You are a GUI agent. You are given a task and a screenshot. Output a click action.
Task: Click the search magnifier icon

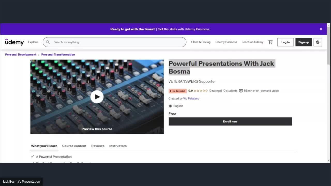pyautogui.click(x=48, y=42)
